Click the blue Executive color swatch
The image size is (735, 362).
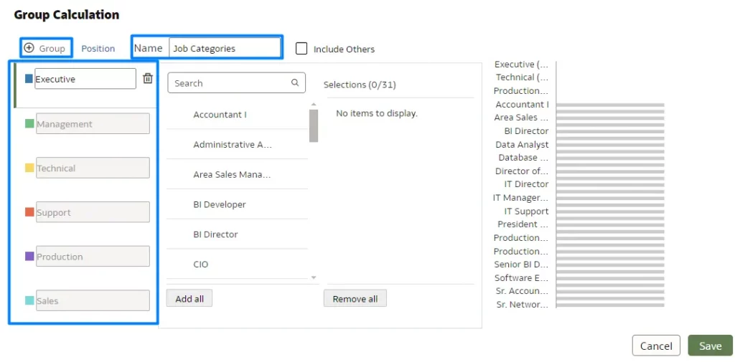click(x=29, y=79)
